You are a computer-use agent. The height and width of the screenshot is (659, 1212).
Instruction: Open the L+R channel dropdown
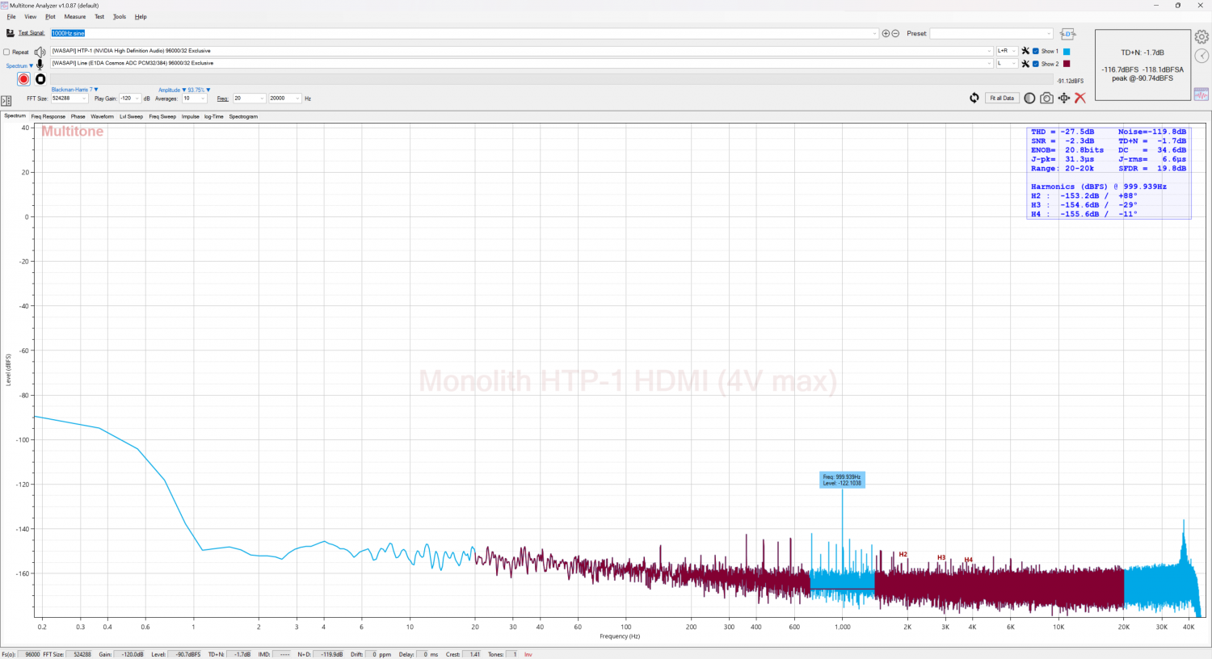(1014, 51)
